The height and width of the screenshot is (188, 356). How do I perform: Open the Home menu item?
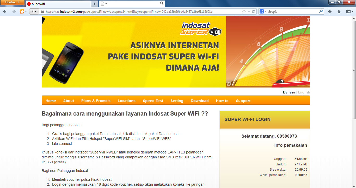point(51,101)
